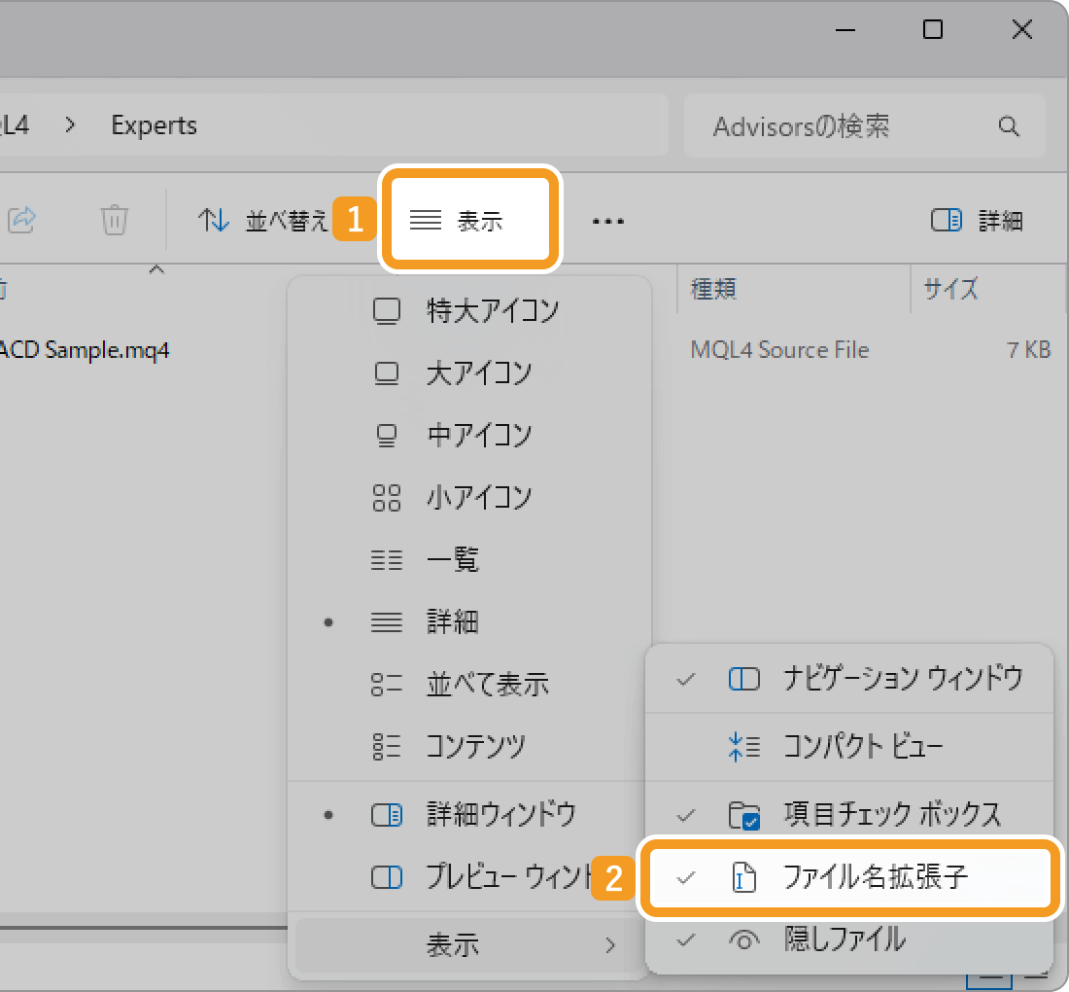Click the ナビゲーション ウィンドウ pane icon
The image size is (1069, 992).
point(743,679)
